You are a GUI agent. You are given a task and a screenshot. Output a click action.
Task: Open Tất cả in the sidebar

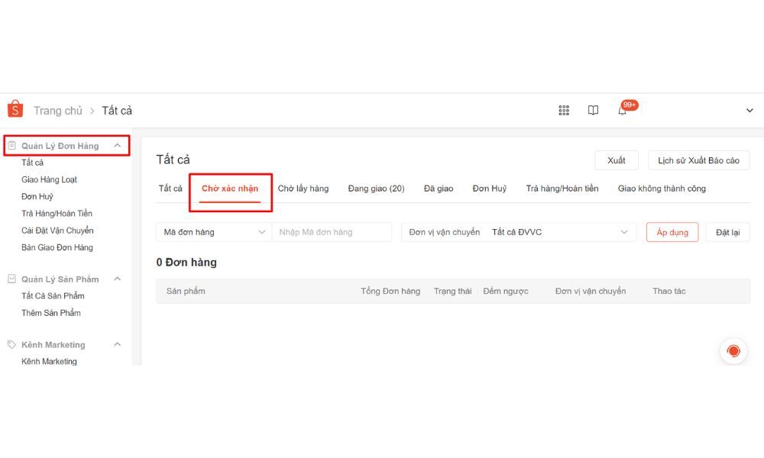click(32, 162)
